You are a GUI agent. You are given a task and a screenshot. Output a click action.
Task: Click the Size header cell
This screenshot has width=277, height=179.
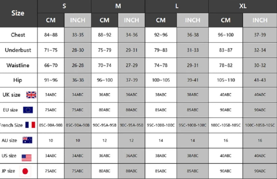[x=18, y=13]
